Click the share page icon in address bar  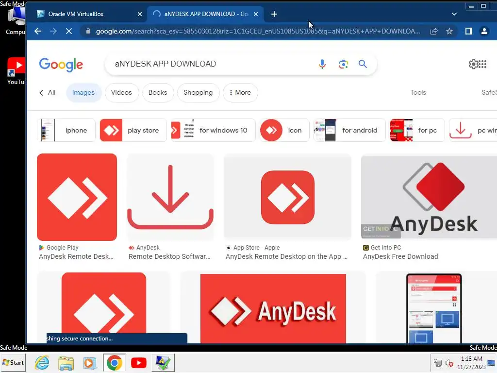click(x=434, y=31)
